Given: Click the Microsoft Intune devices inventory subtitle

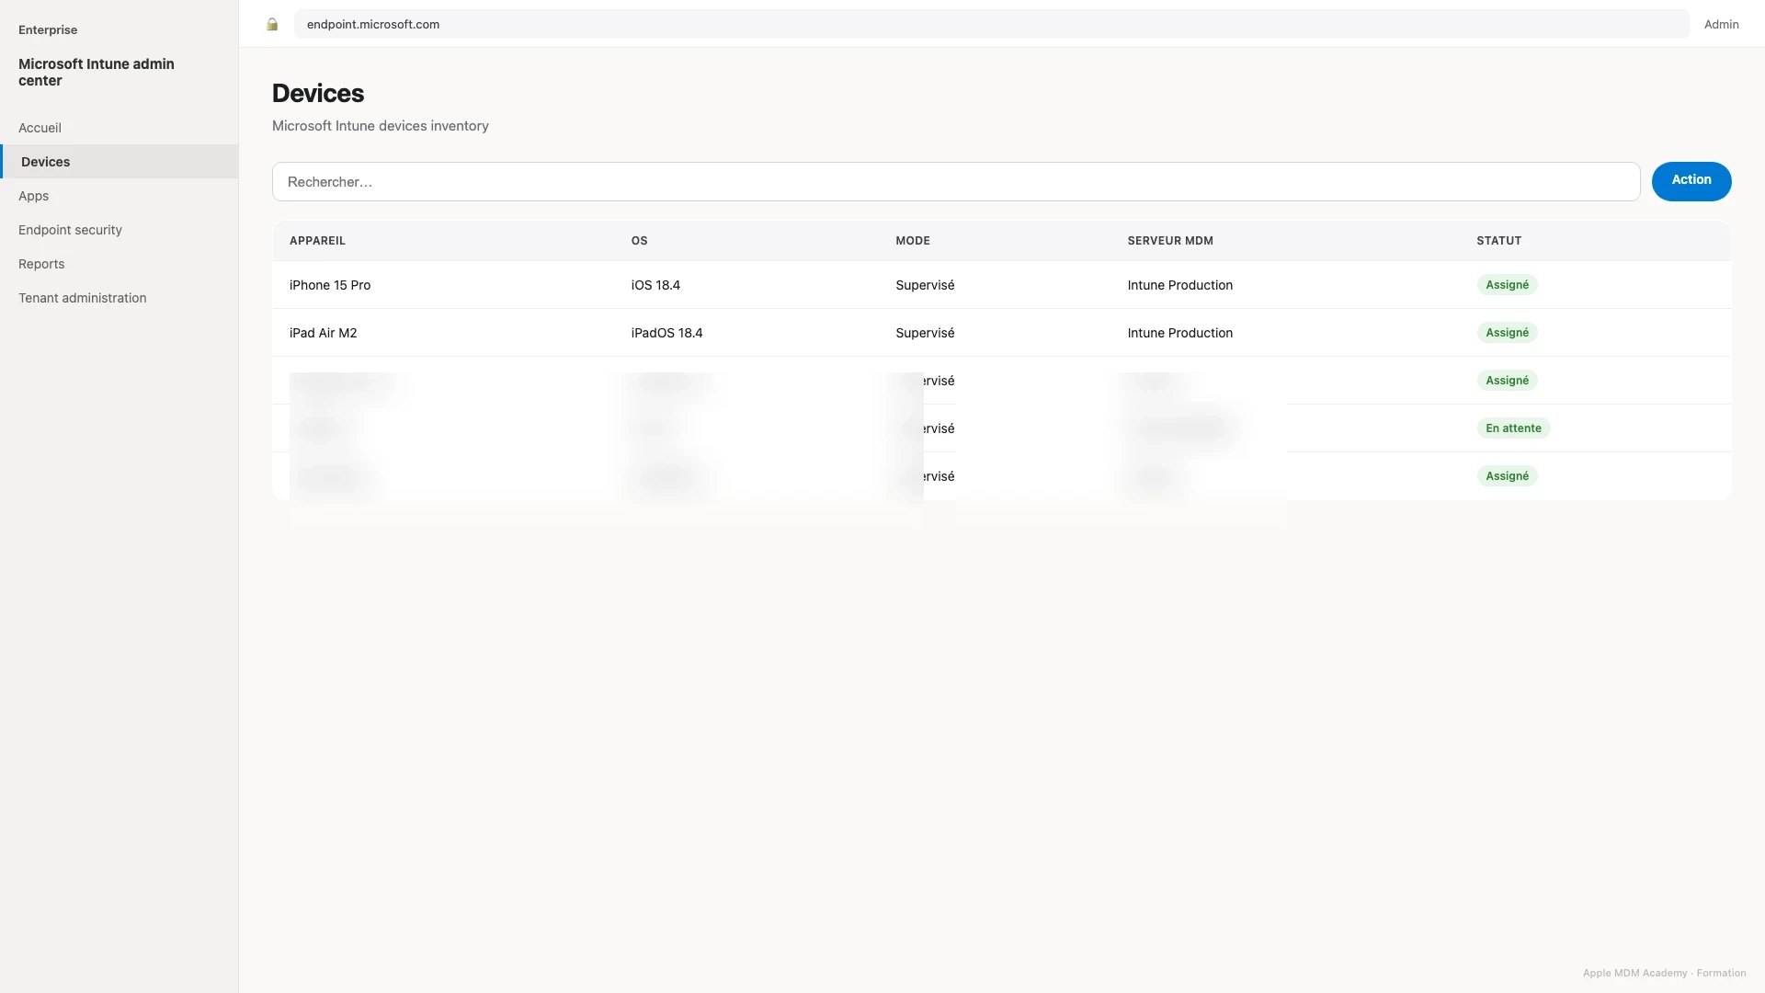Looking at the screenshot, I should (381, 126).
